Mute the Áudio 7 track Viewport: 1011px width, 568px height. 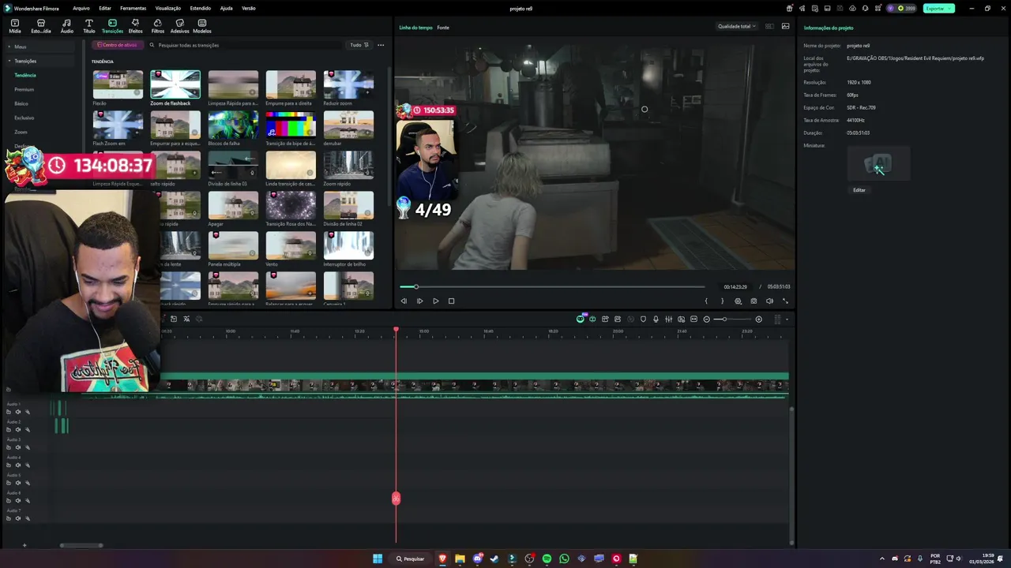pyautogui.click(x=18, y=518)
